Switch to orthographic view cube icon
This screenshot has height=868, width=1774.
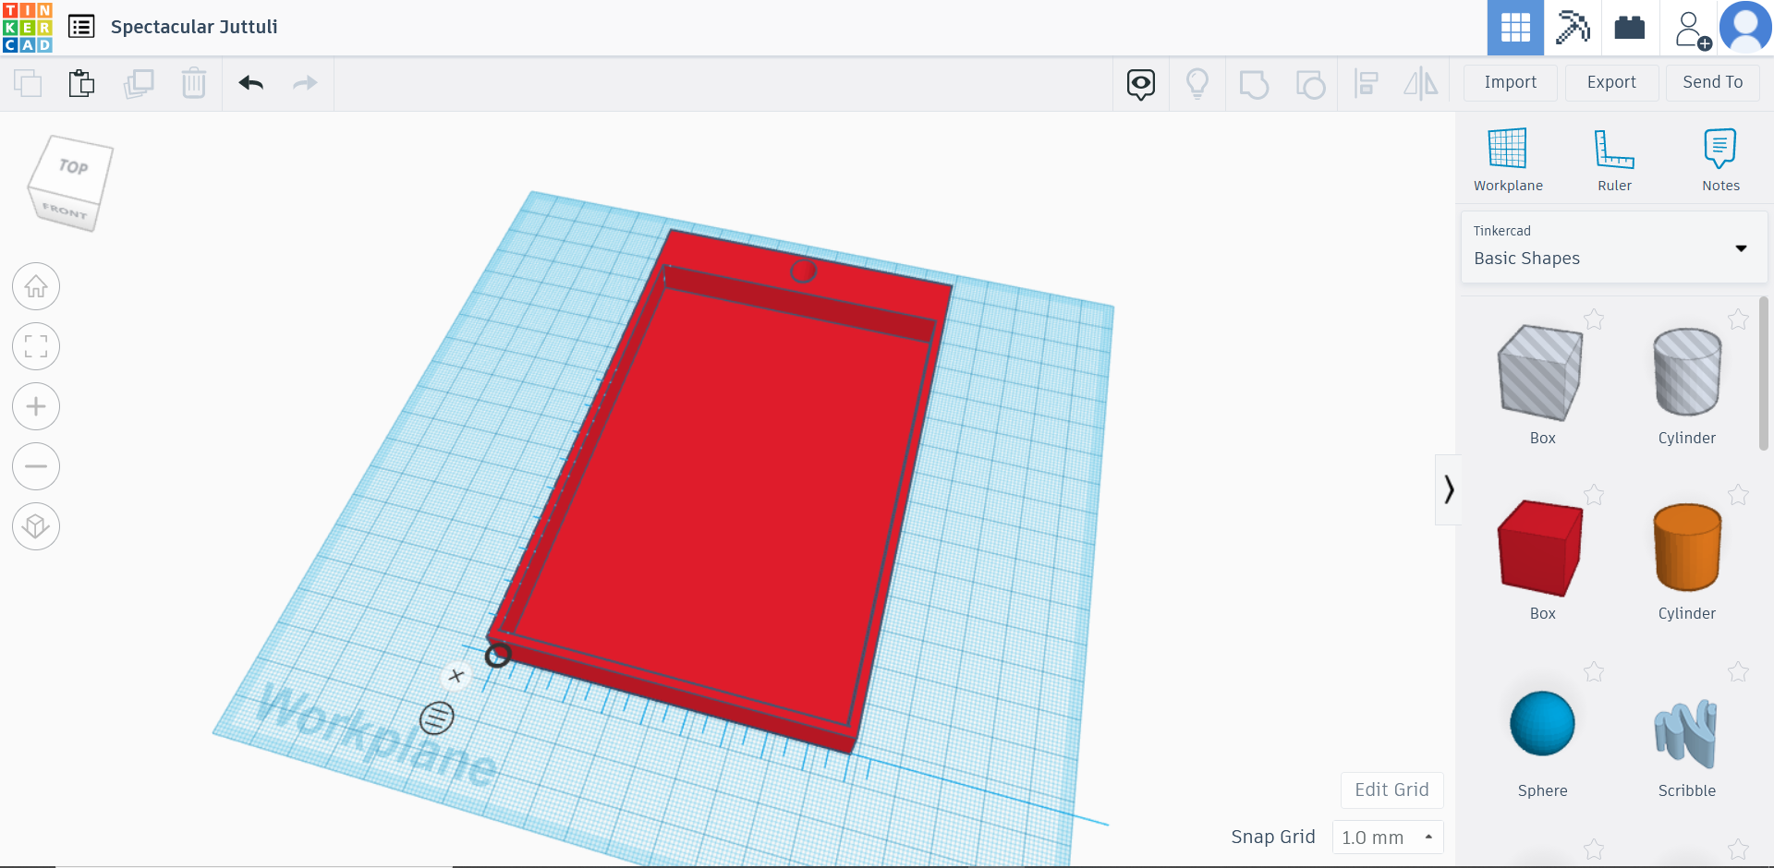36,526
